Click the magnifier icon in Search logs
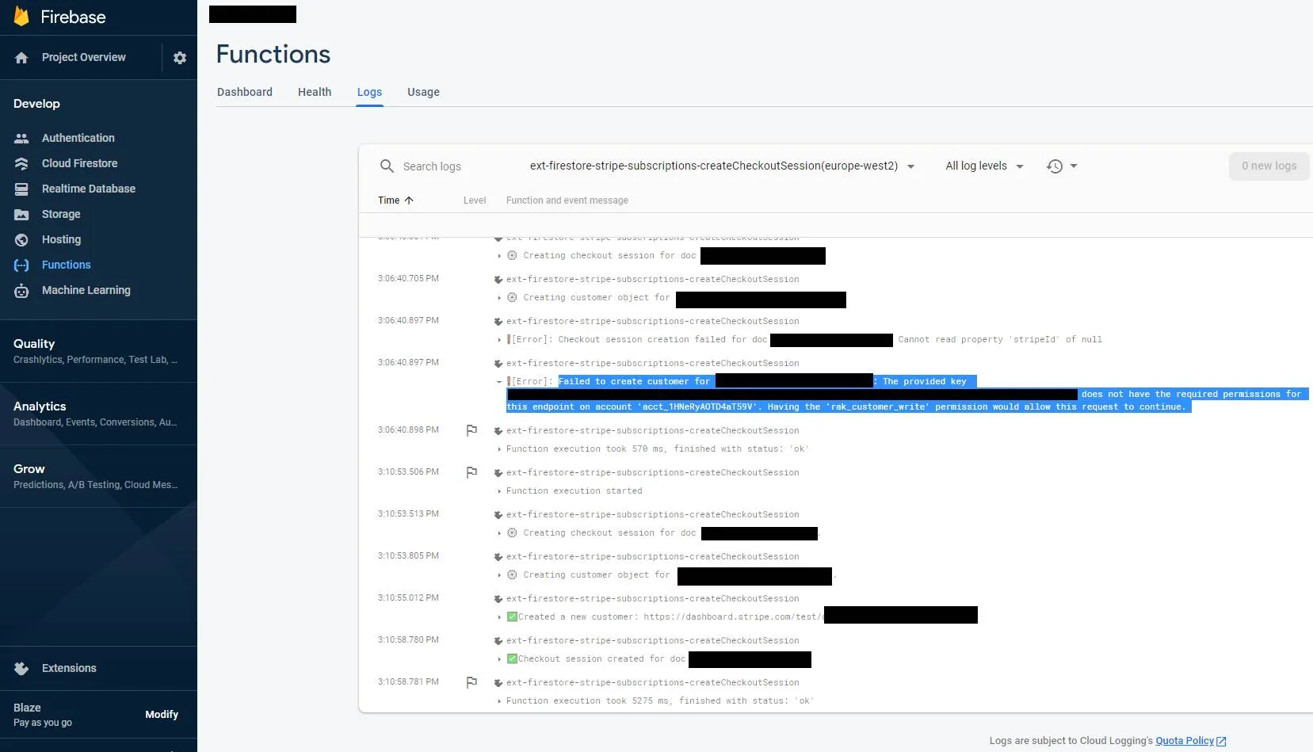Screen dimensions: 1313x752 [x=387, y=166]
